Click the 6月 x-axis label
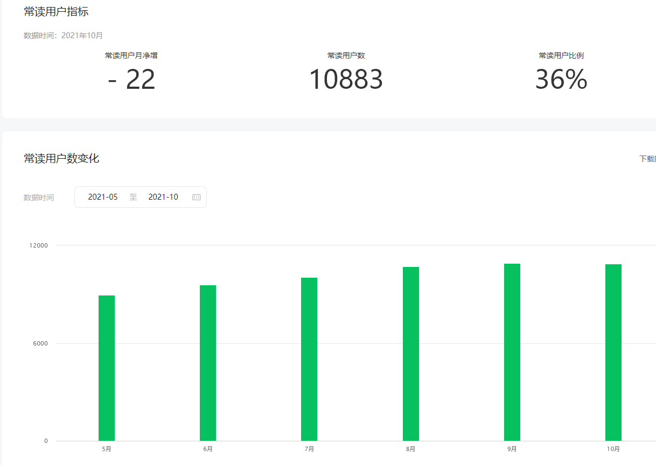 [x=208, y=449]
